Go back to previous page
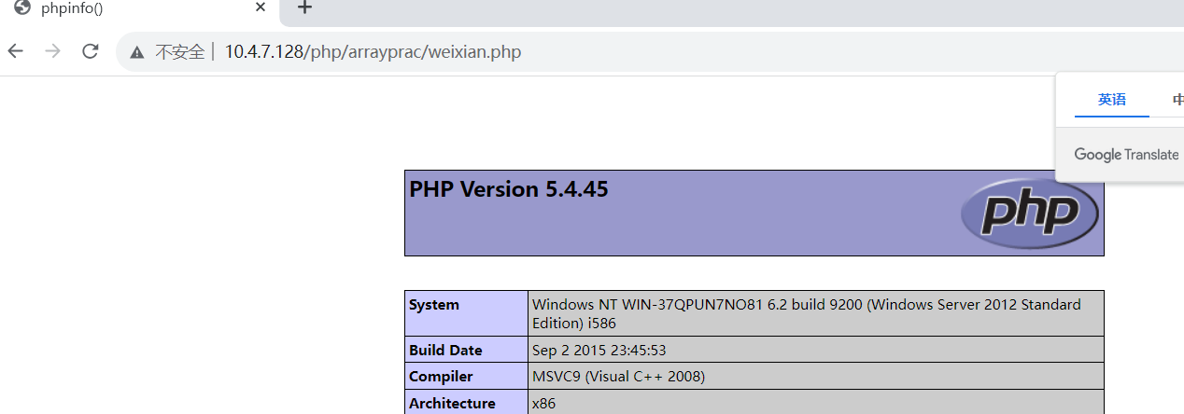This screenshot has width=1184, height=414. coord(16,51)
